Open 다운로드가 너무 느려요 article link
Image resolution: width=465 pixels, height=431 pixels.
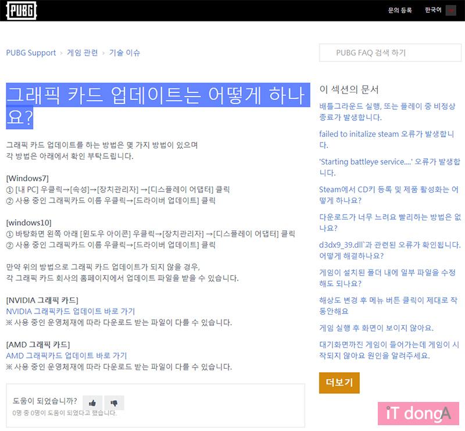pos(389,222)
